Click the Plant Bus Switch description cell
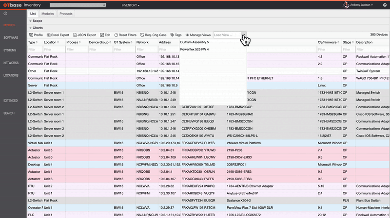 pos(368,201)
